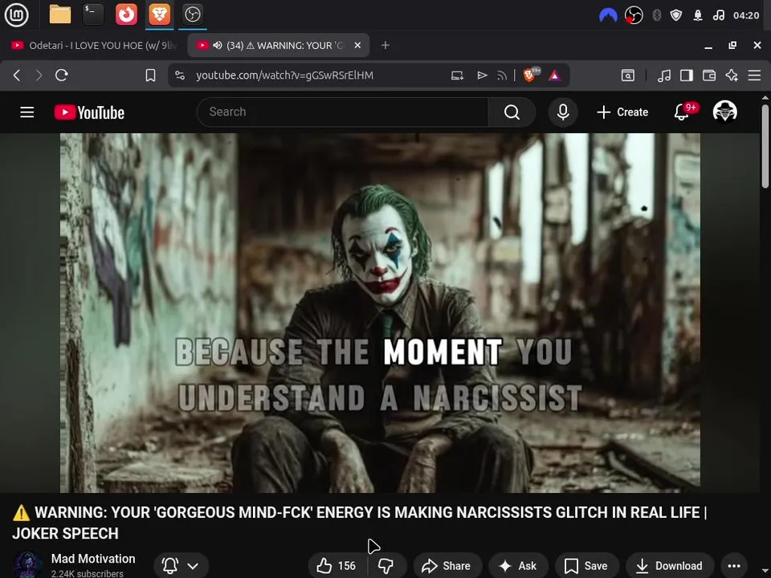Go back to the previous page
This screenshot has height=578, width=771.
coord(17,75)
